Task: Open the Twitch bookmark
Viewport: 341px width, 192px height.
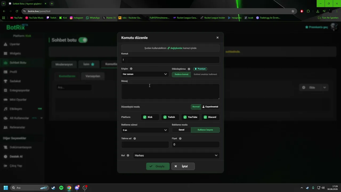Action: tap(51, 18)
